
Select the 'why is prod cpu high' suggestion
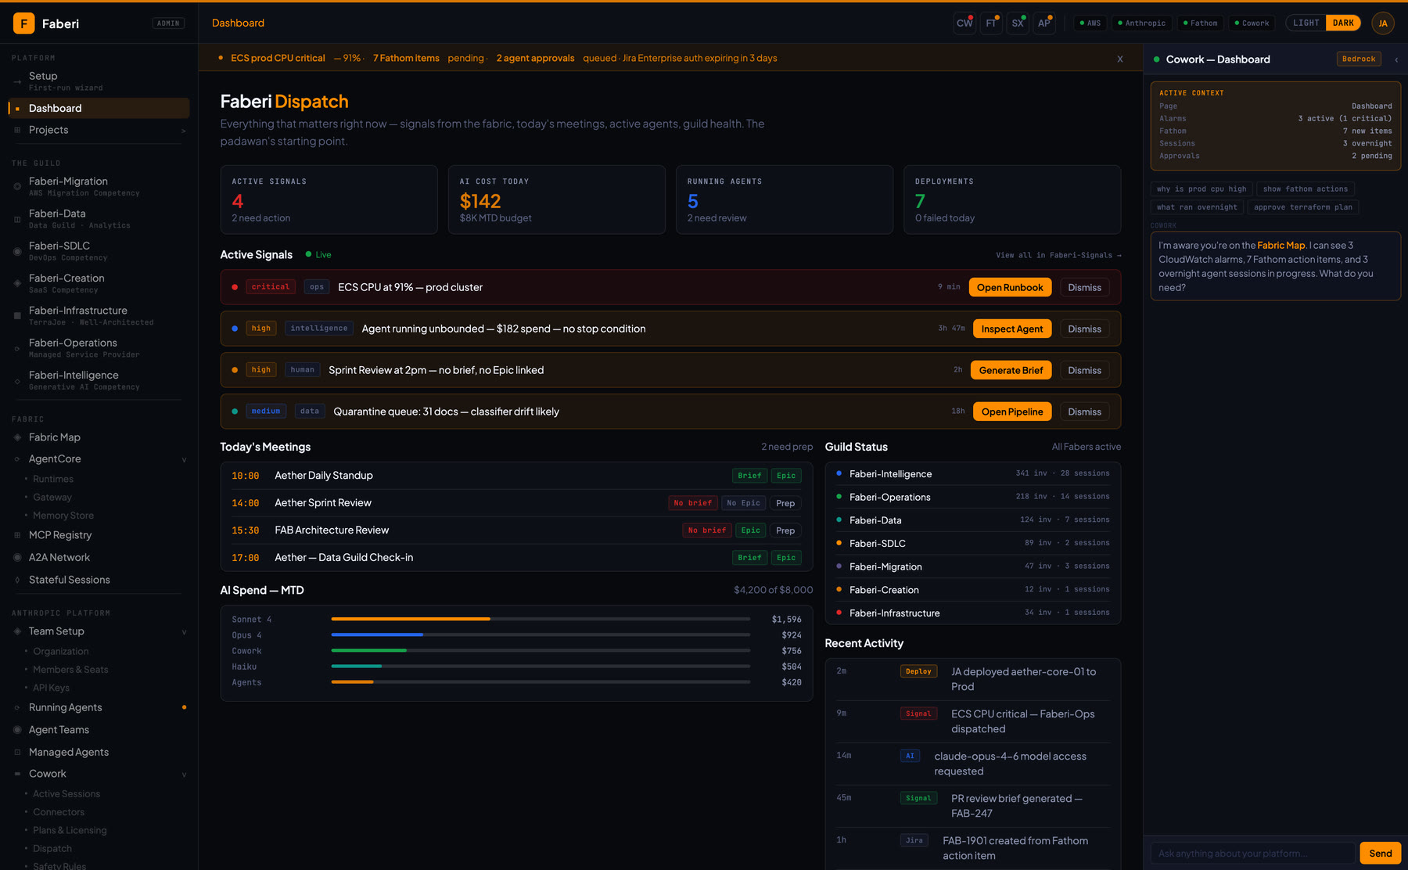tap(1201, 189)
